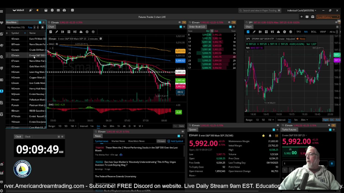
Task: Click the VS compare icon on SPY chart
Action: pos(272,32)
